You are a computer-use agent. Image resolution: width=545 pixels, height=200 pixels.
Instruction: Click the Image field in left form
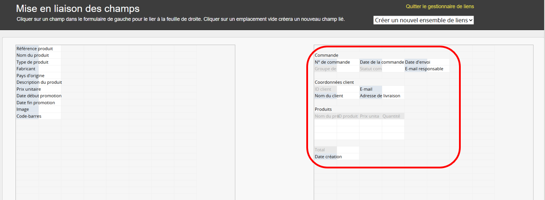pos(23,109)
